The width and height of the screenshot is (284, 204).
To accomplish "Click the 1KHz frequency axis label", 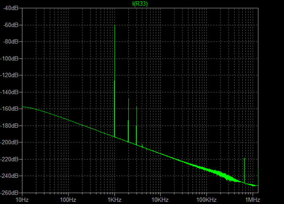I will (114, 200).
